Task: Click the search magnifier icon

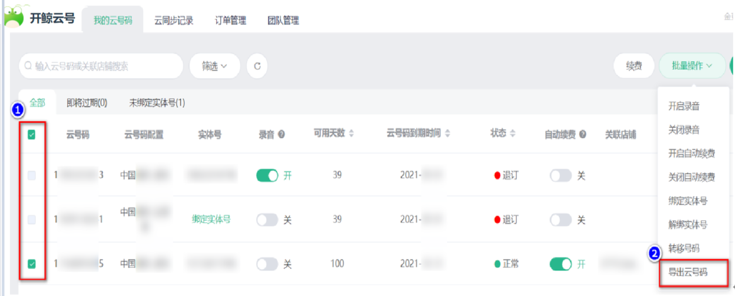Action: (x=28, y=65)
